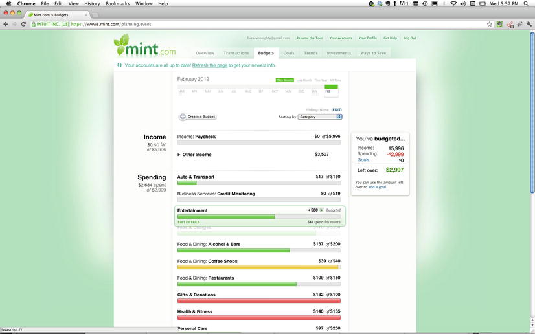
Task: Select JAN on the month timeline
Action: 315,91
